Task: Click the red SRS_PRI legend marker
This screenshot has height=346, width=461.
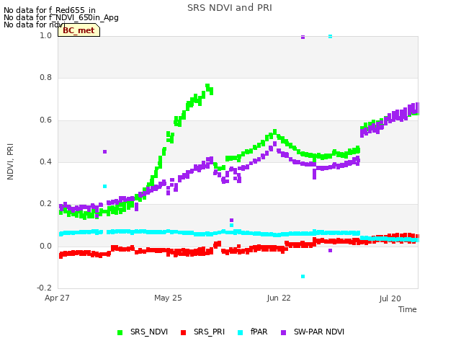Action: (183, 333)
